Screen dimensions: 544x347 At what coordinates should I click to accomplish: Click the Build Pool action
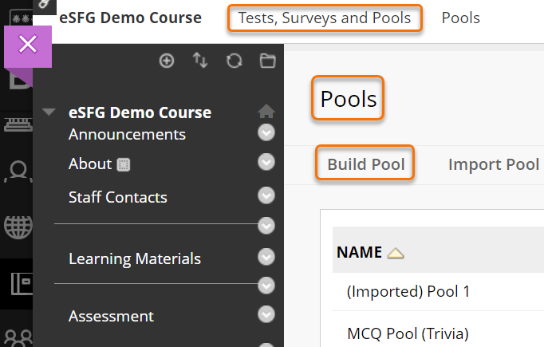tap(366, 164)
